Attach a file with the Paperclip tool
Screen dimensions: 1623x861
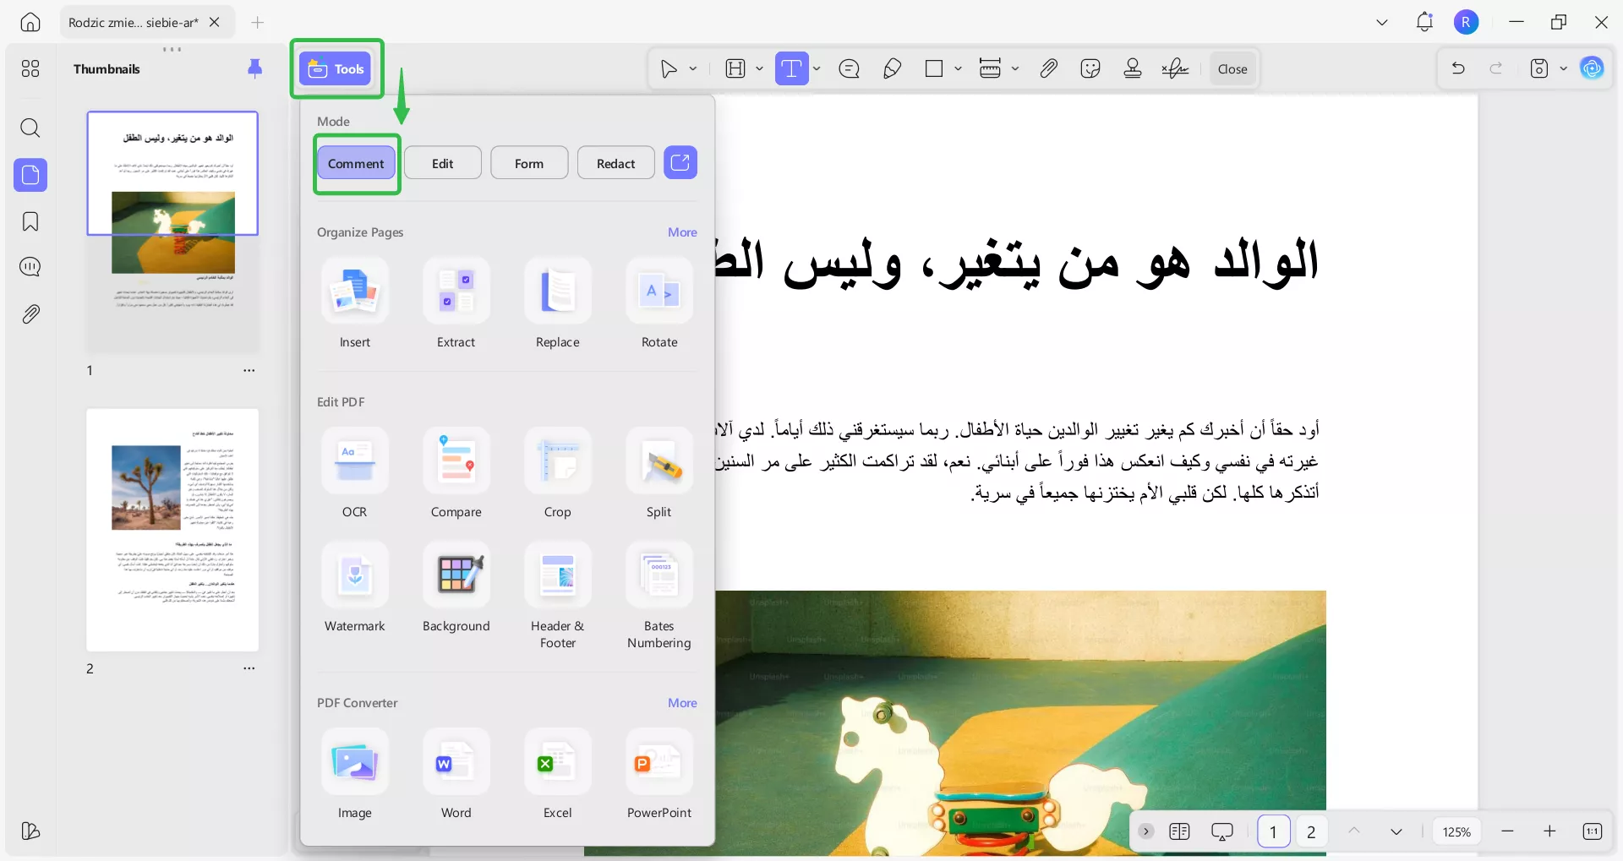coord(1048,68)
